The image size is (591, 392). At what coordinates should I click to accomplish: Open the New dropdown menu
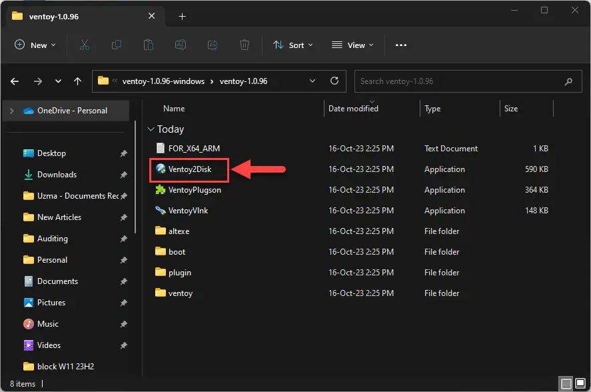point(35,45)
